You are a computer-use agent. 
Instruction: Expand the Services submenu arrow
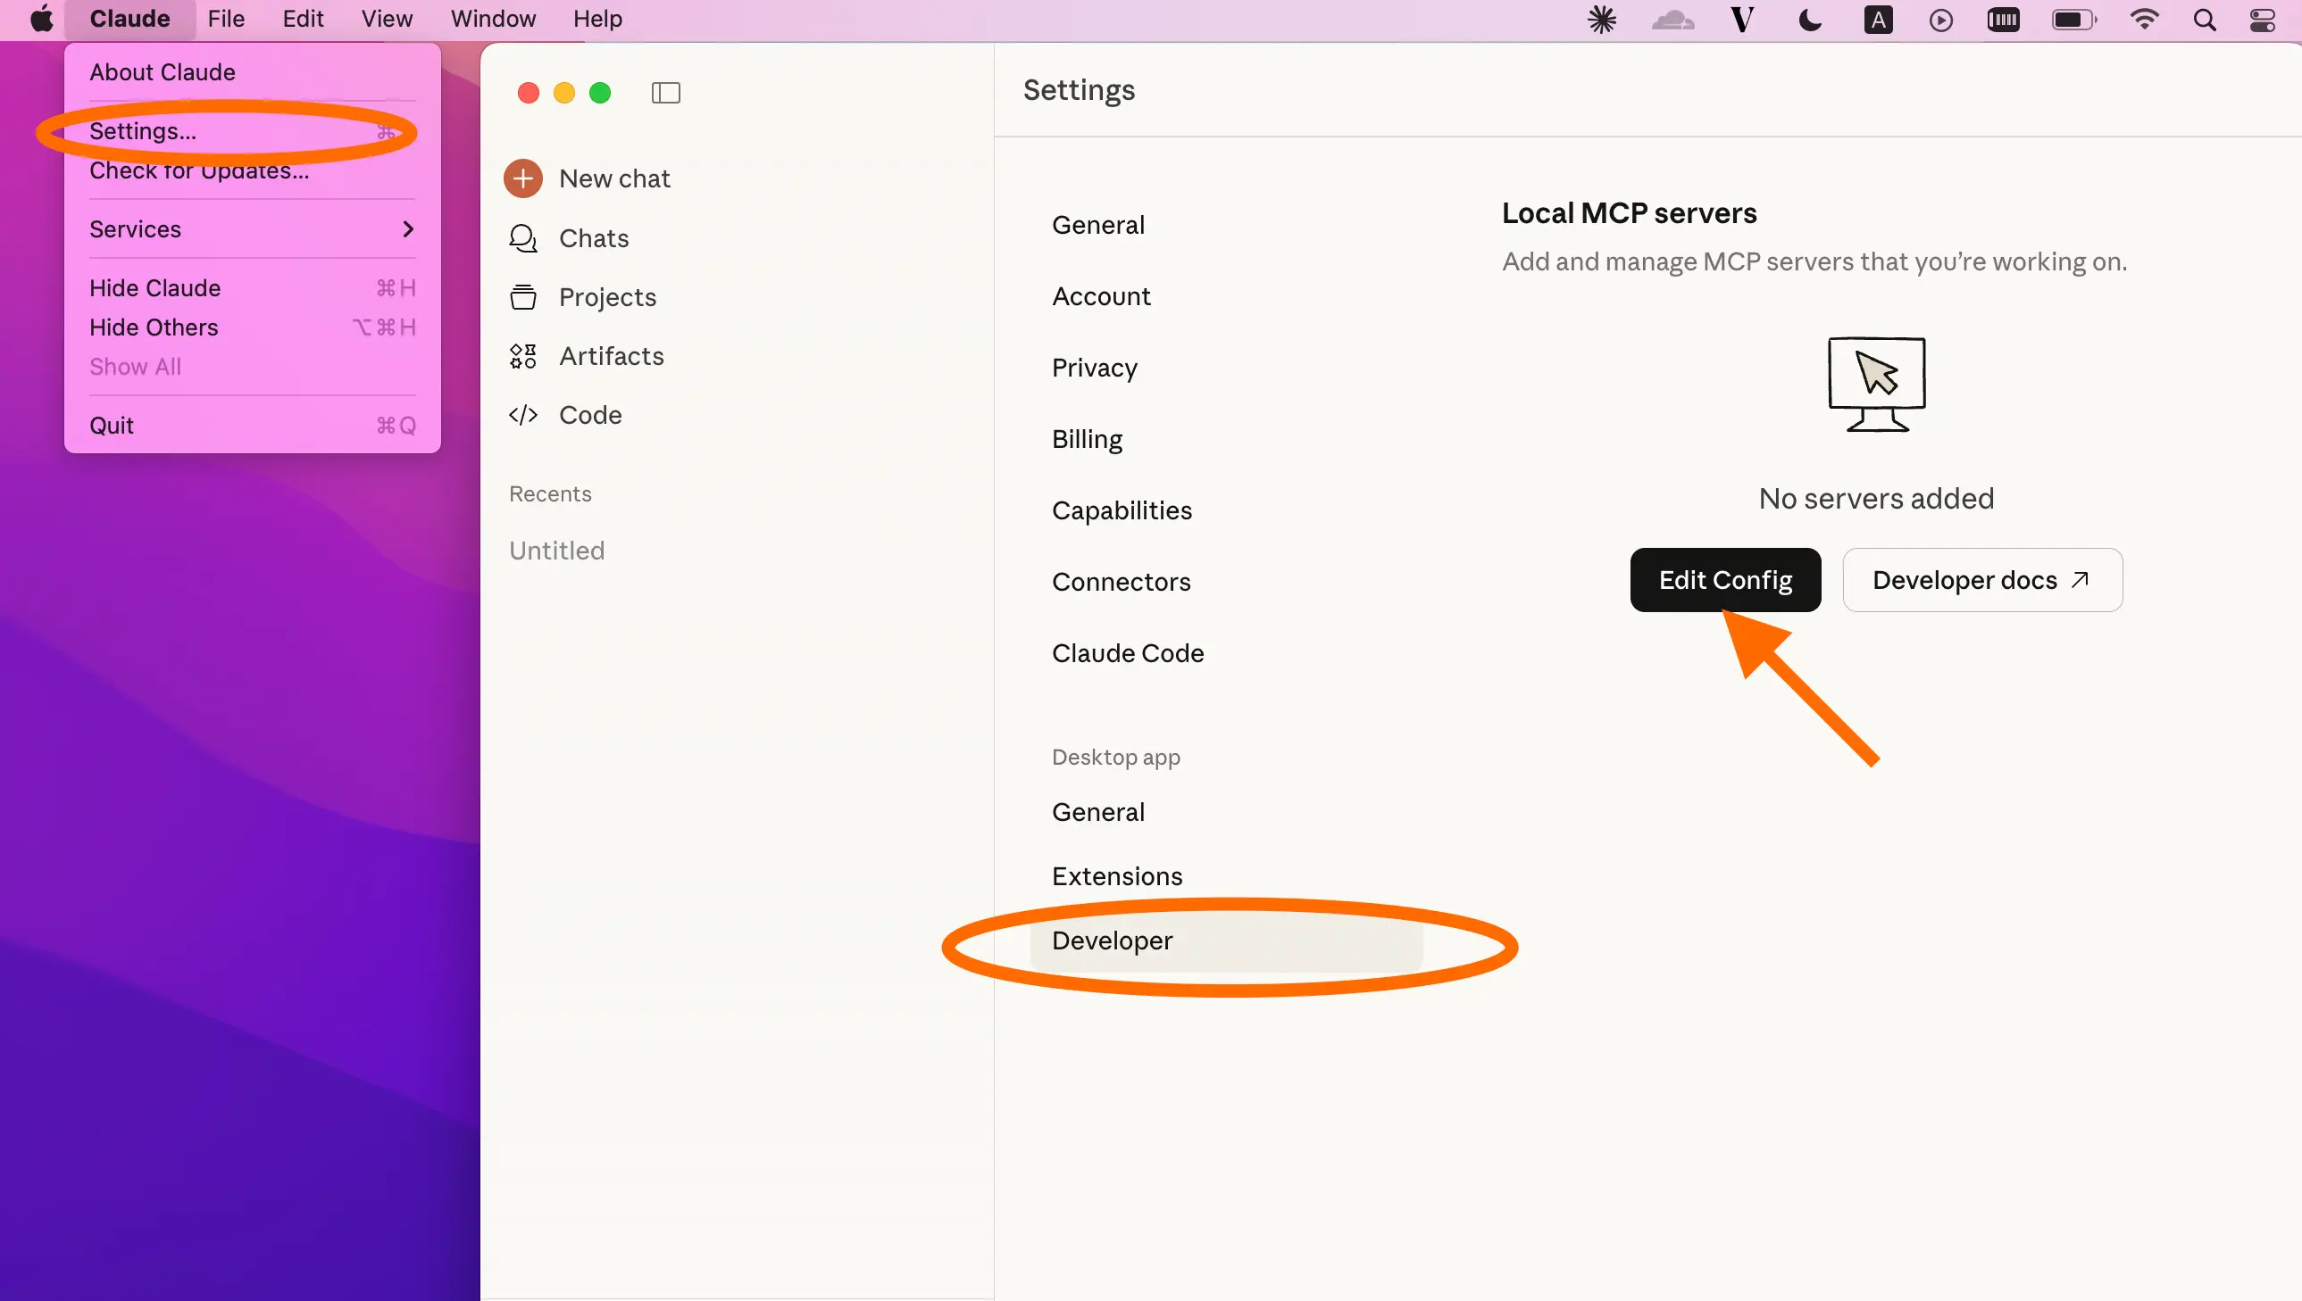[409, 229]
